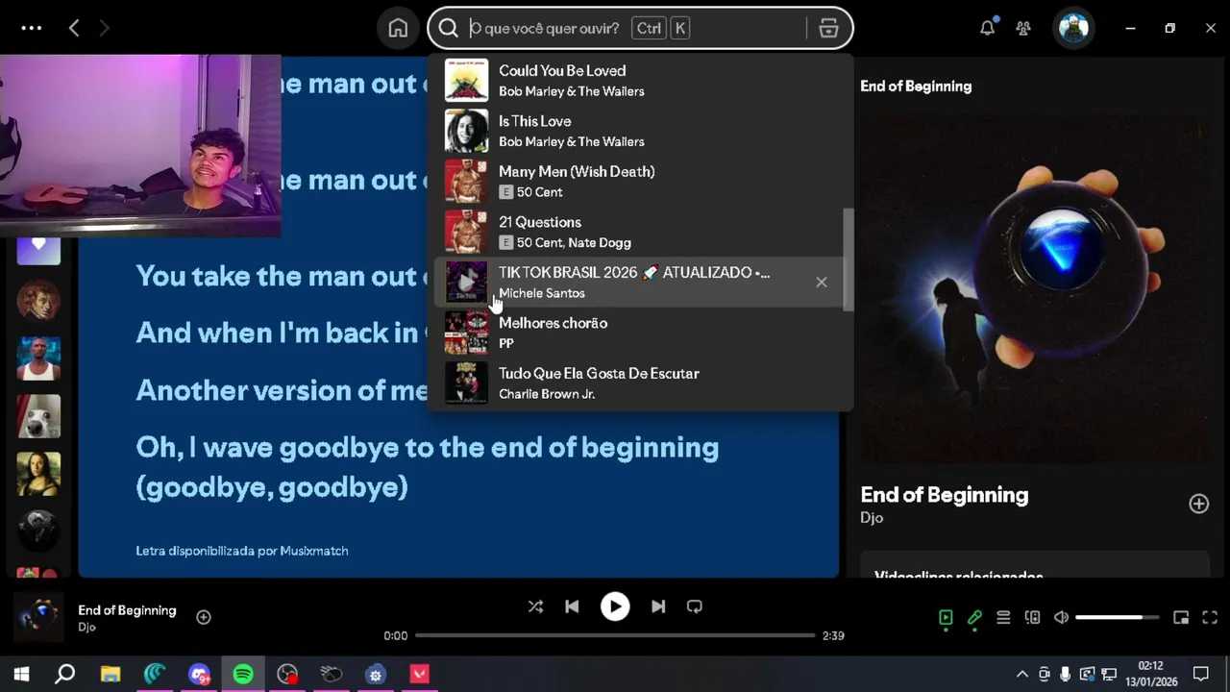The height and width of the screenshot is (692, 1230).
Task: Click the now-playing cover in bottom bar
Action: click(38, 617)
